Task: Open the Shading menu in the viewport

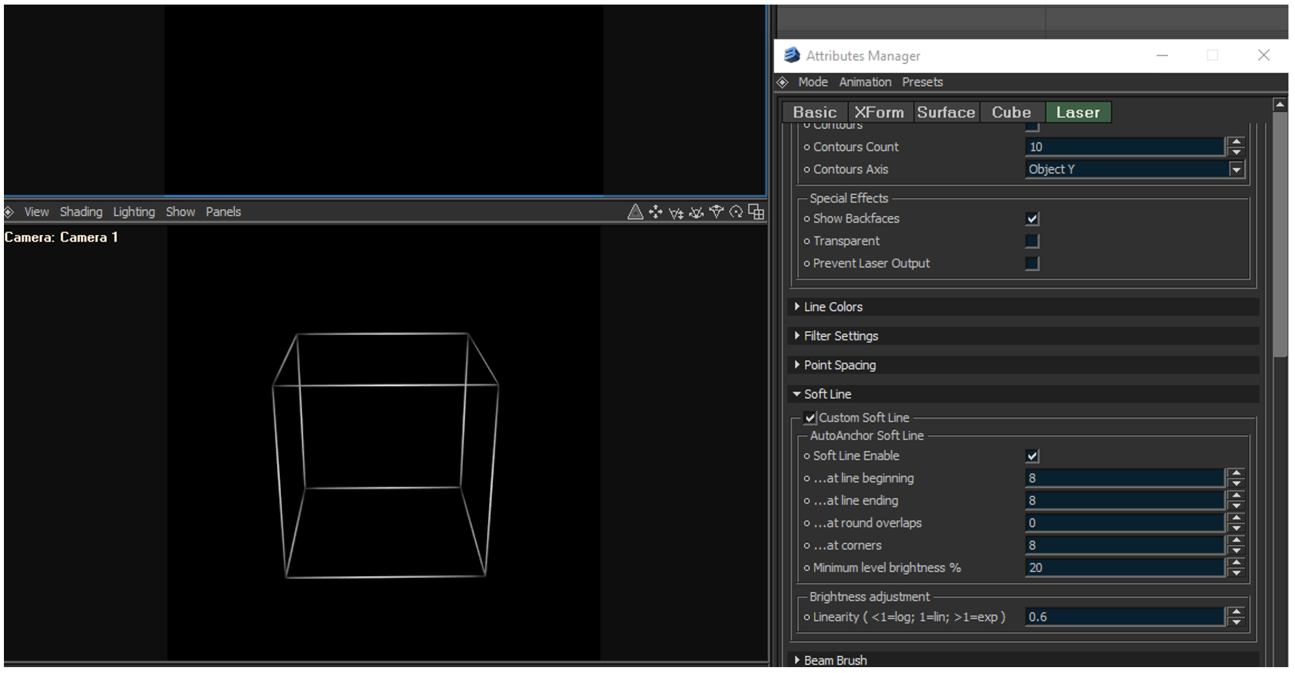Action: pos(81,212)
